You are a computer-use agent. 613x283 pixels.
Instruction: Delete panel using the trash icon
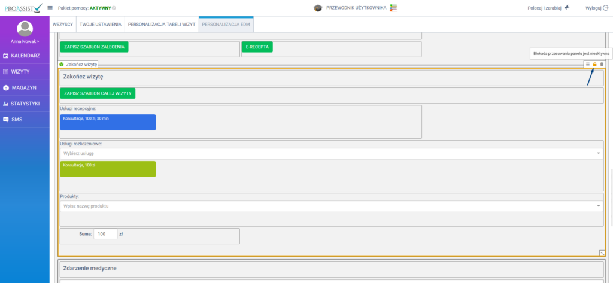click(602, 64)
